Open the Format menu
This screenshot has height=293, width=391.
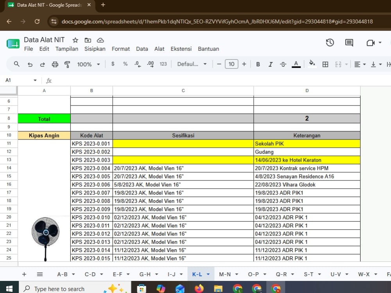[121, 49]
